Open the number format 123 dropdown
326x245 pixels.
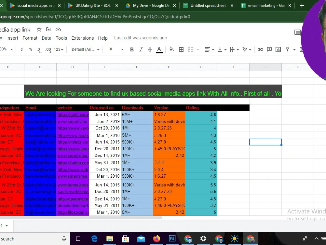point(58,49)
